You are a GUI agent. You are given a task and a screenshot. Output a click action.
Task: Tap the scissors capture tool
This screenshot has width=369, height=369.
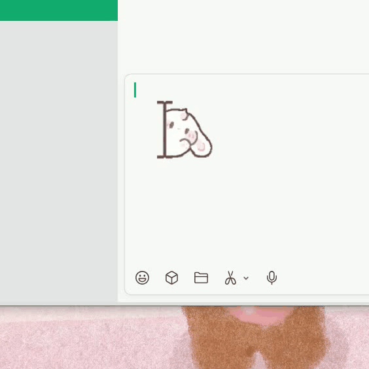[x=230, y=277]
